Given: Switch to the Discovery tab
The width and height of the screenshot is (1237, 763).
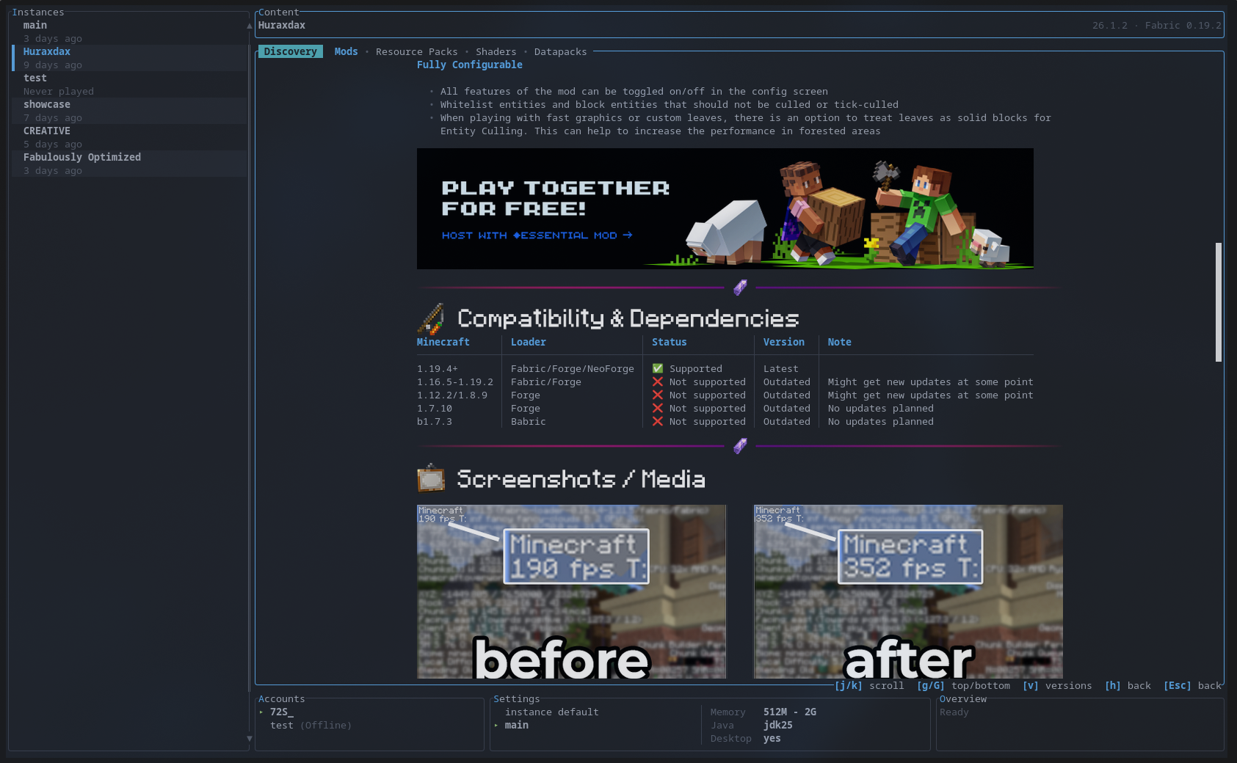Looking at the screenshot, I should pos(291,51).
